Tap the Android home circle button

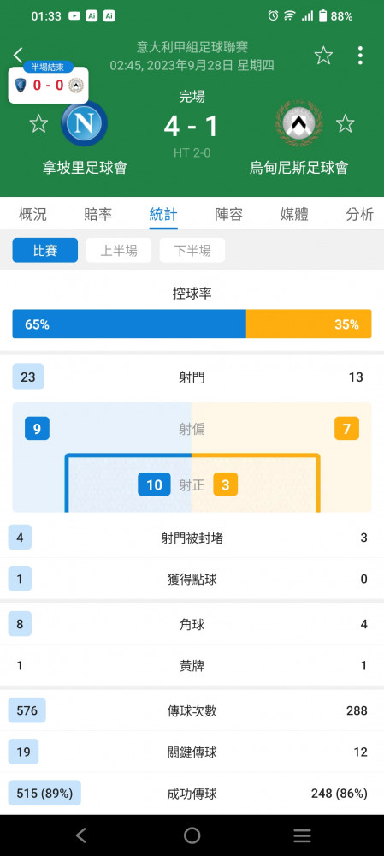tap(192, 835)
